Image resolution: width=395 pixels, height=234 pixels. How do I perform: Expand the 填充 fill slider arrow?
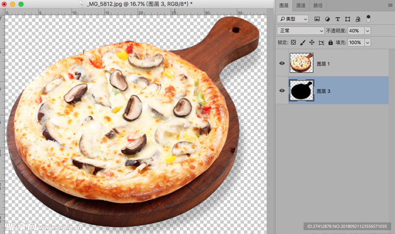[x=367, y=42]
